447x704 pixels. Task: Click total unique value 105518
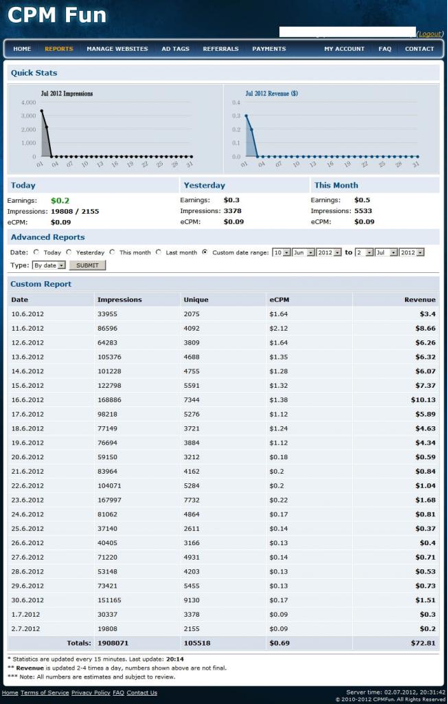click(197, 643)
